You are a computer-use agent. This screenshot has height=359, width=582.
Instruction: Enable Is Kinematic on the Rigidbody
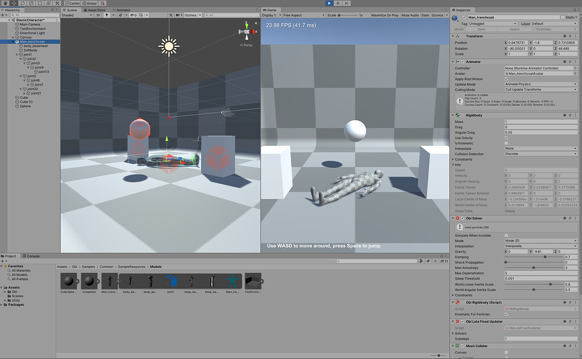(x=507, y=143)
